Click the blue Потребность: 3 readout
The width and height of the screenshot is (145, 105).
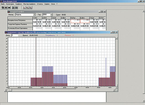(x=52, y=35)
